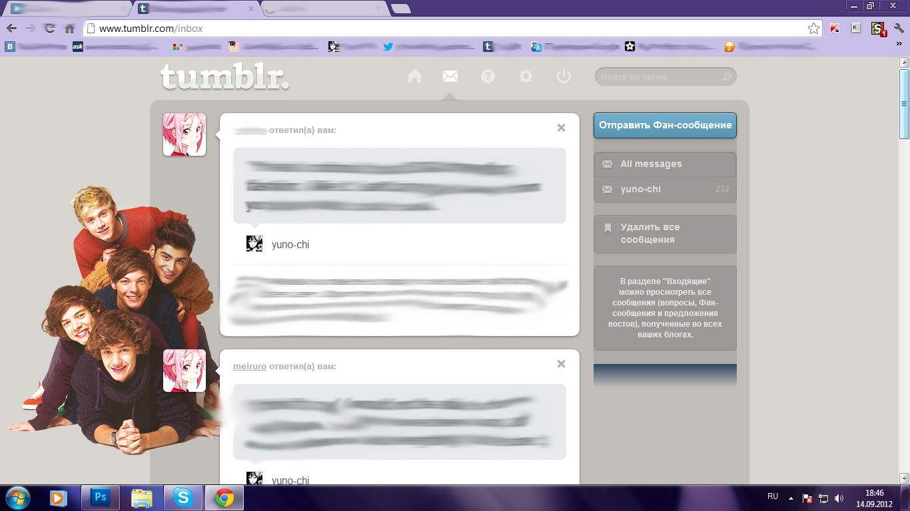Click pink-haired avatar beside meiruro message
This screenshot has height=511, width=910.
(x=185, y=371)
